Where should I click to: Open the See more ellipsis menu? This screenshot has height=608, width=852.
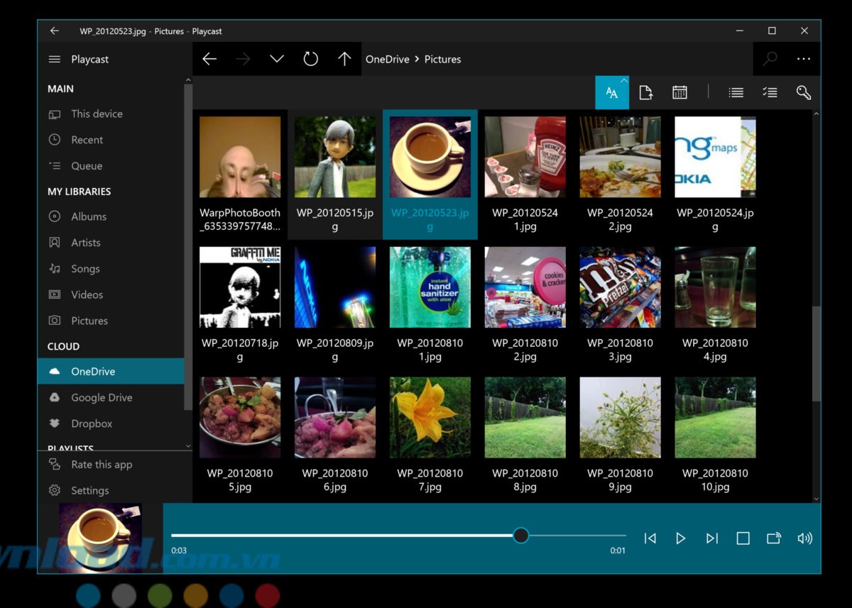(x=804, y=59)
